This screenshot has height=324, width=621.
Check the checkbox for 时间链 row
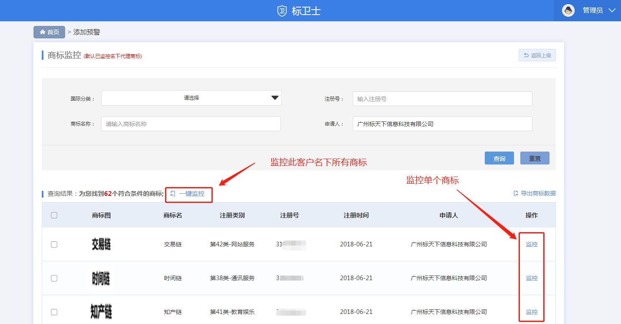coord(54,278)
